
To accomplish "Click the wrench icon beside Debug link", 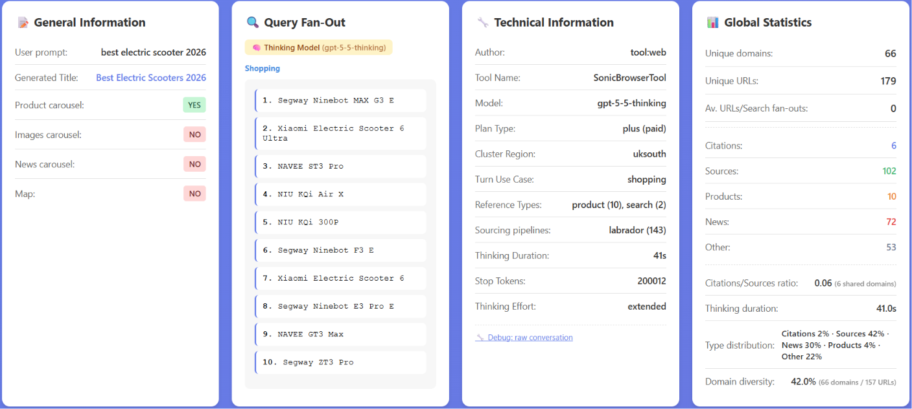I will tap(480, 338).
